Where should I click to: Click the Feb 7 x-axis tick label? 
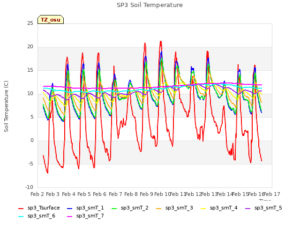pyautogui.click(x=115, y=194)
